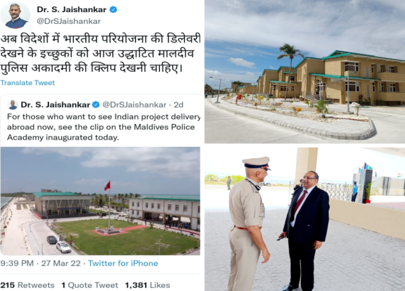Open the @DrSJaishankar handle under the top name
This screenshot has width=405, height=291.
(x=69, y=21)
